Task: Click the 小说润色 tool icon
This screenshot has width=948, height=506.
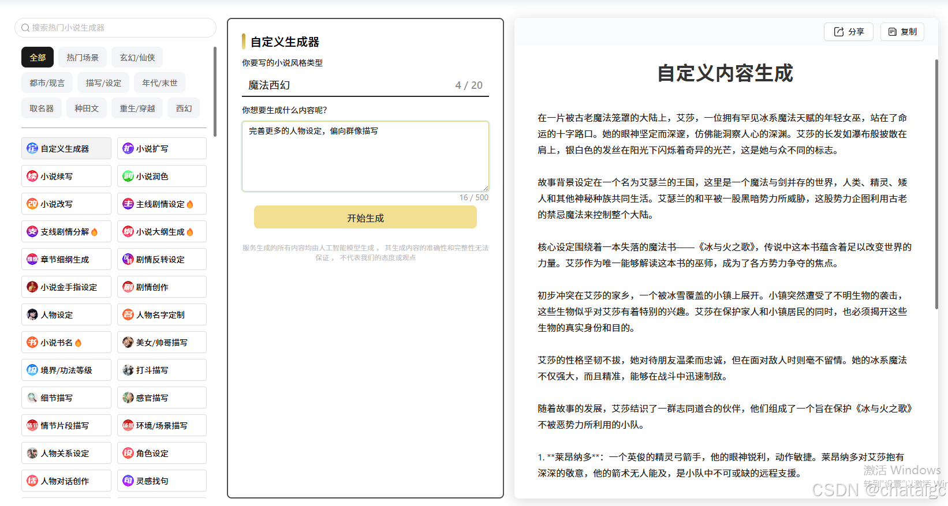Action: pyautogui.click(x=128, y=176)
